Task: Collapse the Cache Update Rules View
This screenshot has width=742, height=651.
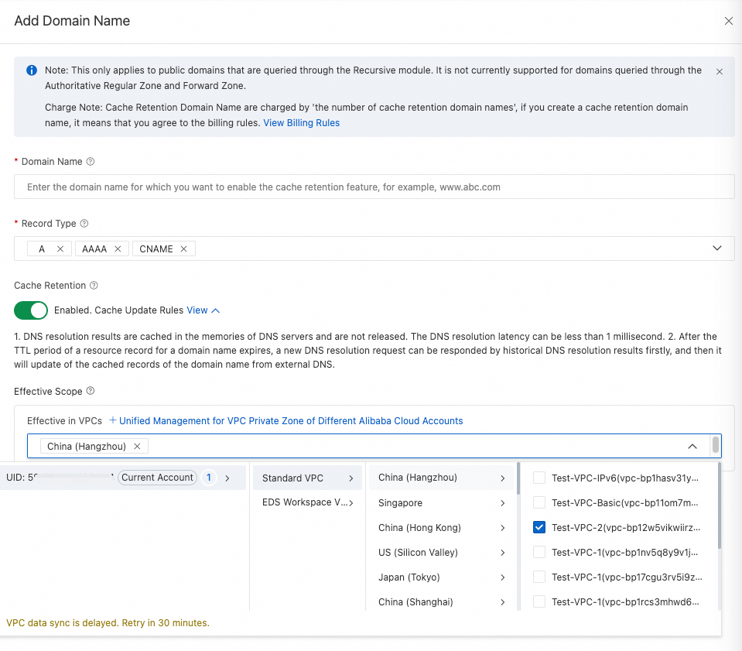Action: [203, 310]
